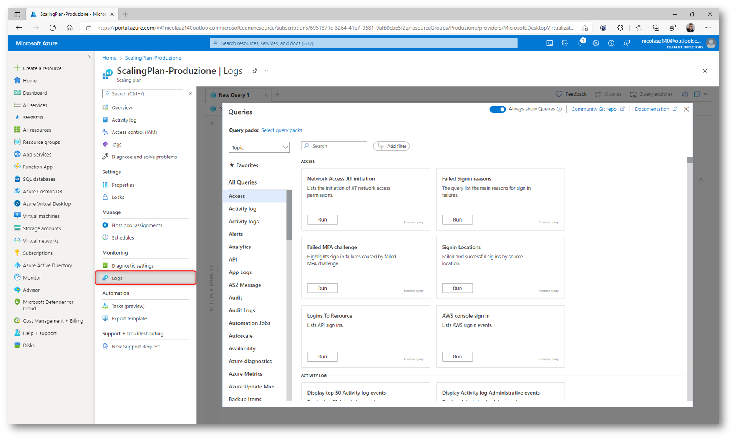Refresh the browser page
The image size is (735, 440).
point(53,28)
